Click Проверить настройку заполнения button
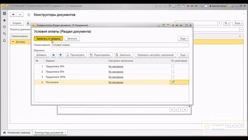 point(155,55)
